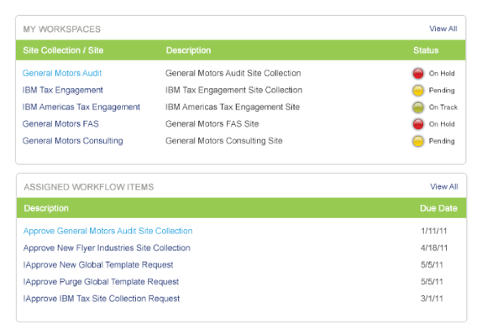
Task: Click the due date 3/1/11
Action: click(432, 299)
